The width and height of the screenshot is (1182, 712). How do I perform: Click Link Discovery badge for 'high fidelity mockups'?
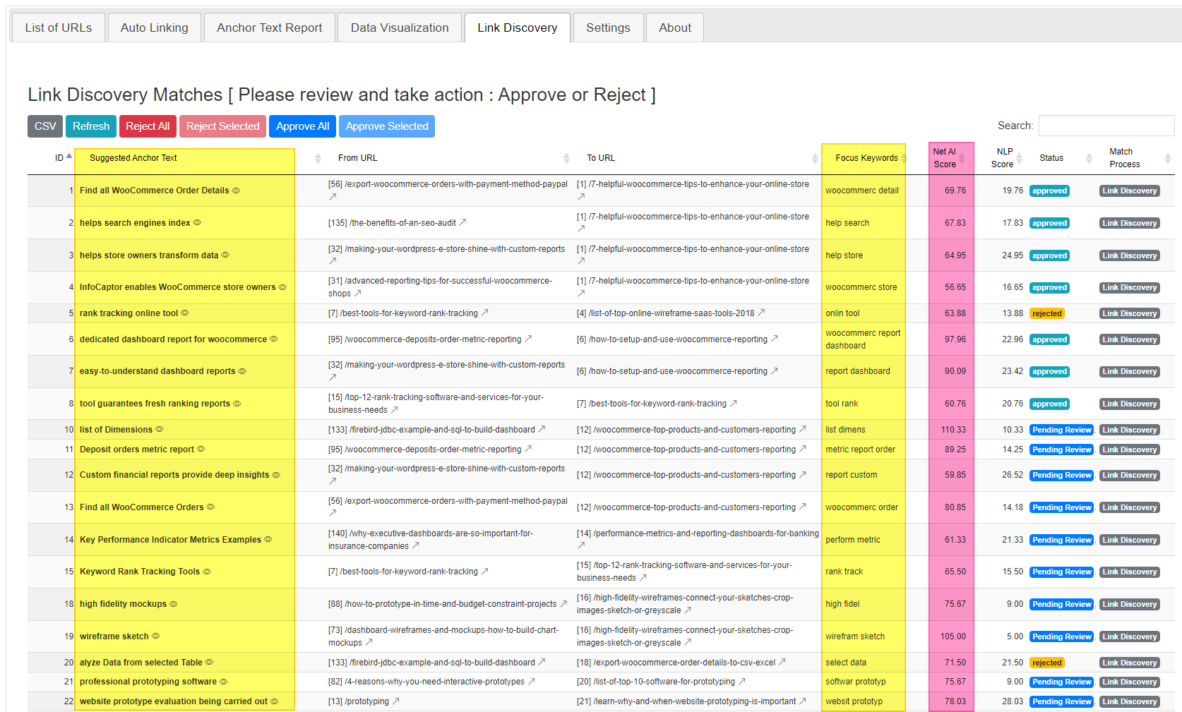(1130, 604)
